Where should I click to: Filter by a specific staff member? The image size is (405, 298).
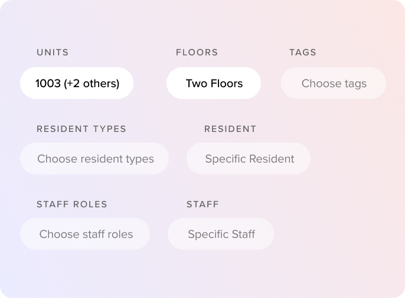click(221, 234)
